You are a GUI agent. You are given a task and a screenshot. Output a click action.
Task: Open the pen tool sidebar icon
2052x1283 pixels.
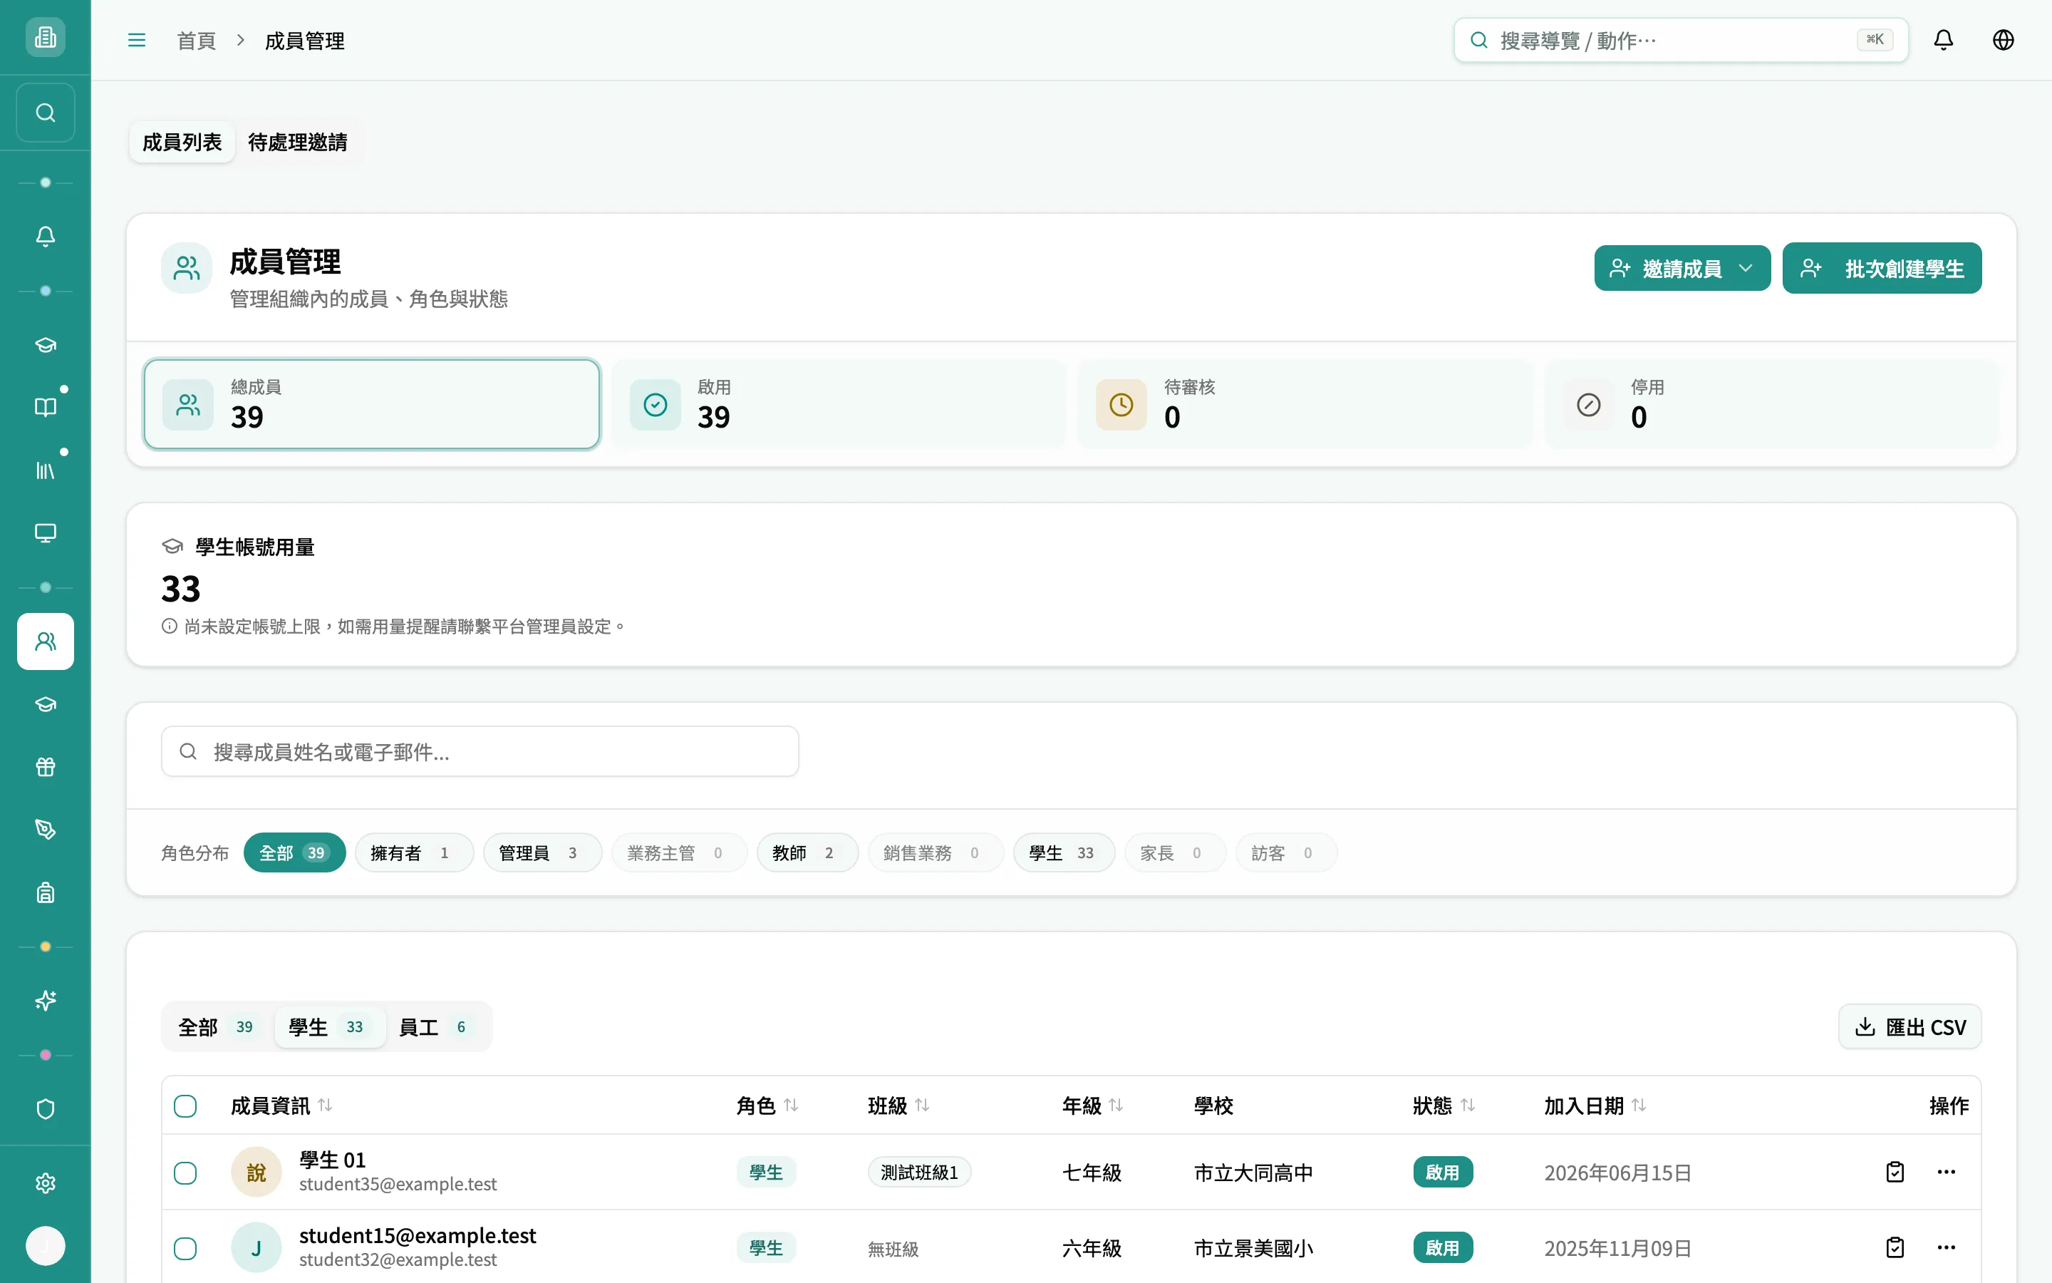(x=45, y=830)
